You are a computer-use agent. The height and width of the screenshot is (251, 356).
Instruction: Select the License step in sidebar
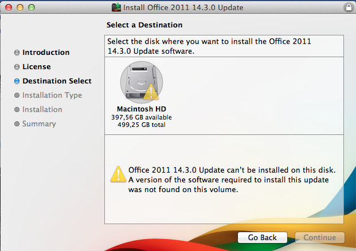(x=37, y=67)
